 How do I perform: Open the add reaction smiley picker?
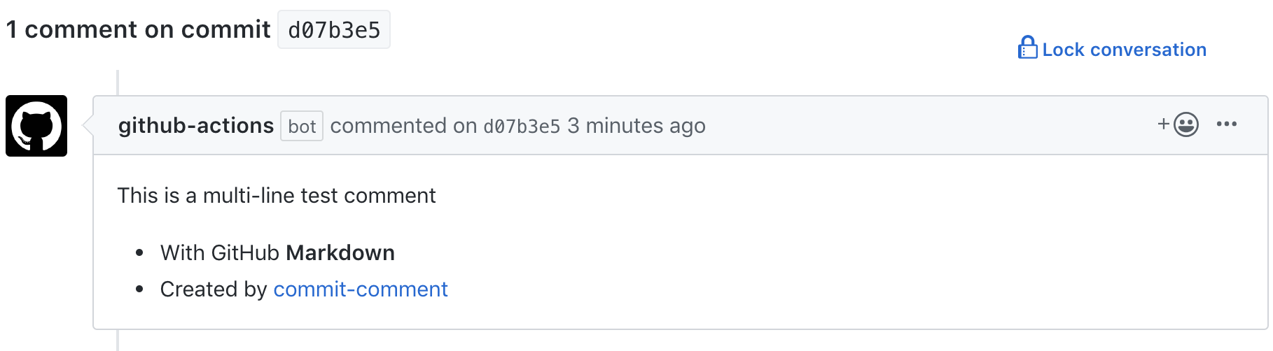(1186, 124)
